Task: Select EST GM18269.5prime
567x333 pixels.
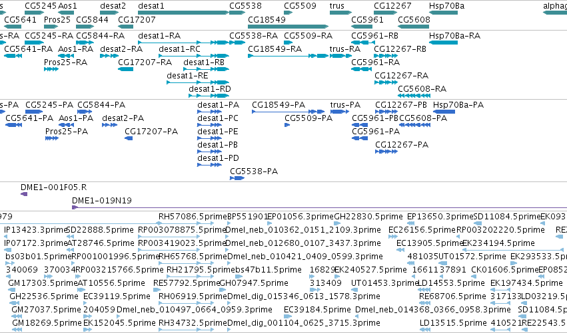Action: coord(47,323)
